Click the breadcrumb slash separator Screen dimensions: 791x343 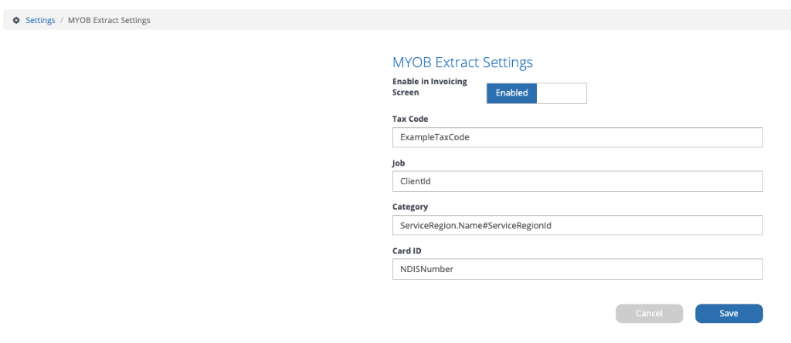click(62, 21)
